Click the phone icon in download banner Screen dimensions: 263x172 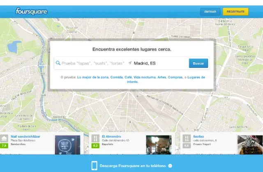(94, 165)
